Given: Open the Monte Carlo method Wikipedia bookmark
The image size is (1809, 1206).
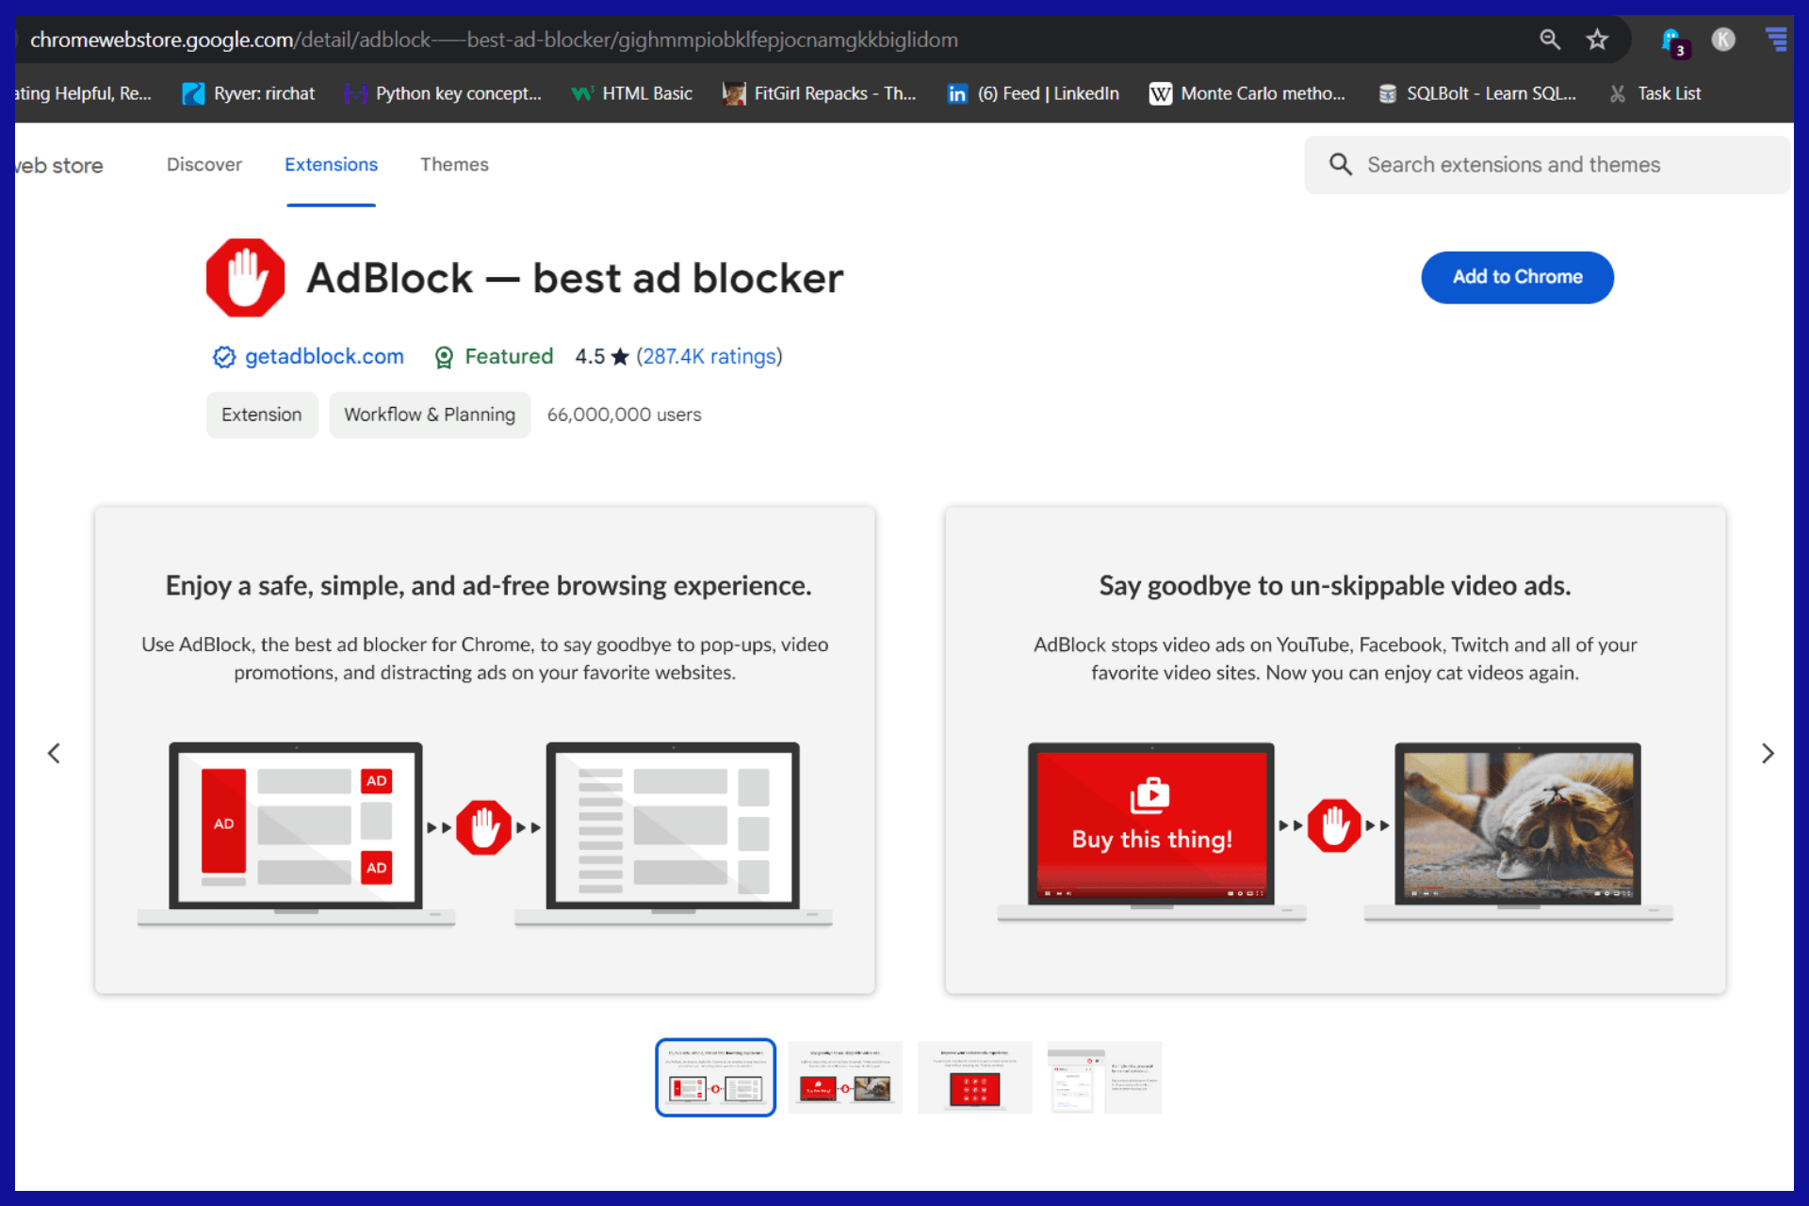Looking at the screenshot, I should 1247,93.
